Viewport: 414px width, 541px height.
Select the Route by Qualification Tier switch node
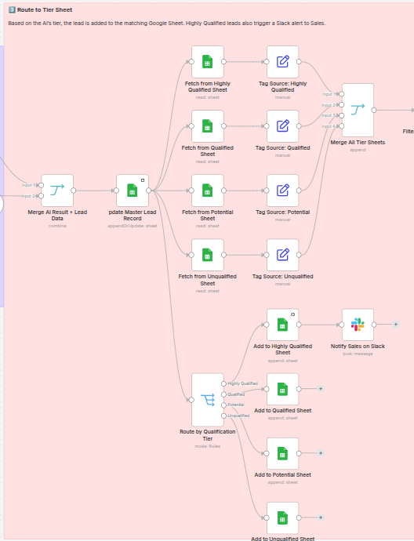coord(207,400)
